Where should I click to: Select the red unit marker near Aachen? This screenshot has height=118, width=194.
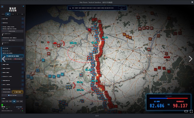[166, 54]
